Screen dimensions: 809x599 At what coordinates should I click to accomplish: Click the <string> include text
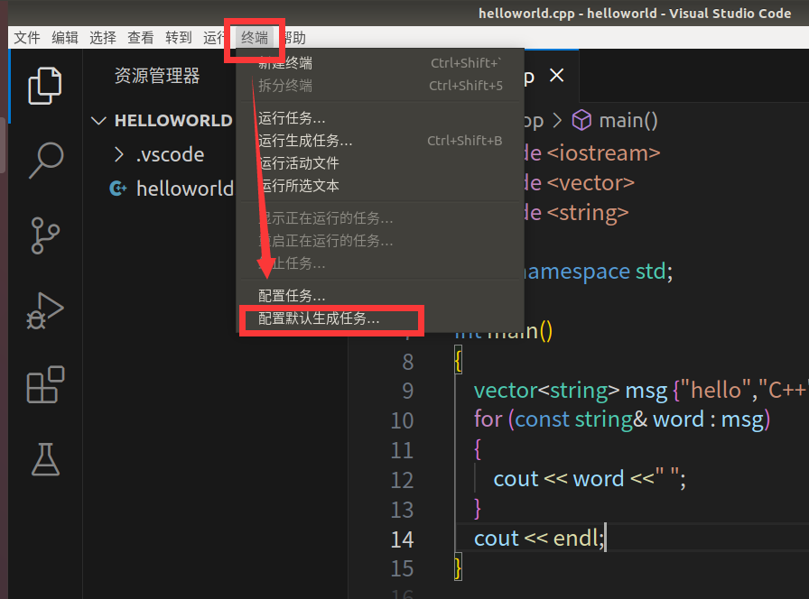click(x=588, y=213)
